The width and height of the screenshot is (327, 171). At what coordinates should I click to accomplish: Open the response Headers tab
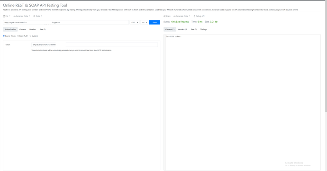tap(182, 29)
